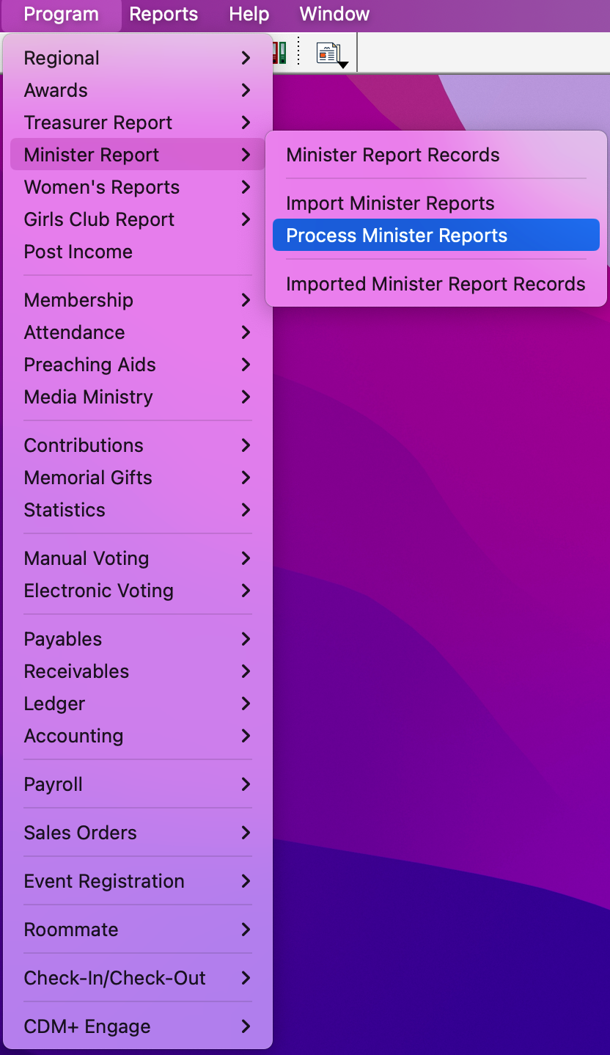Click the Post Income menu entry
610x1055 pixels.
click(78, 252)
